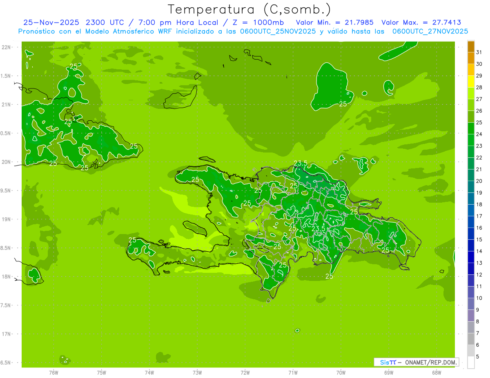
Task: Click the "Valor Max. = 27.7413" text
Action: [x=421, y=22]
